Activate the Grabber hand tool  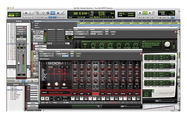coord(53,13)
